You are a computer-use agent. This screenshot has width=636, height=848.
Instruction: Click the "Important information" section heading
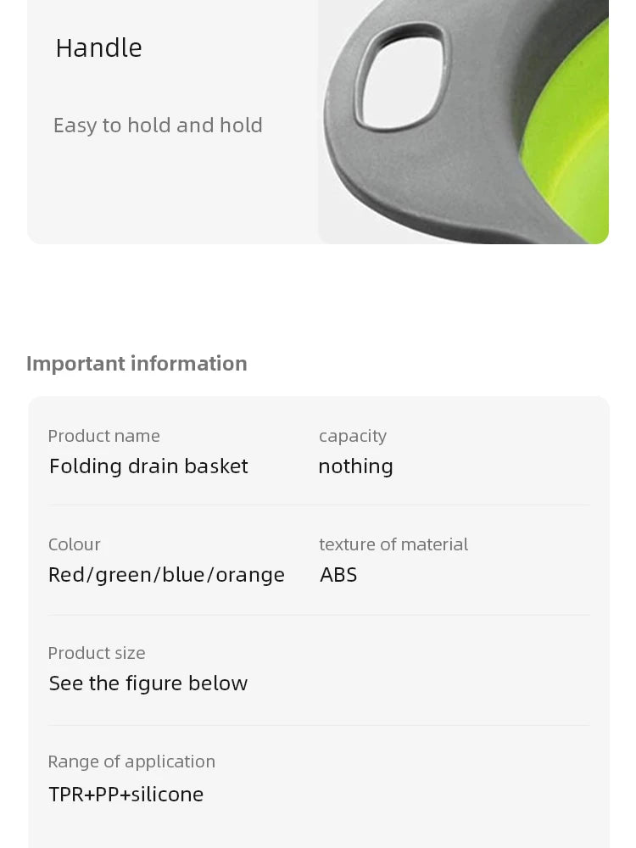pyautogui.click(x=137, y=363)
